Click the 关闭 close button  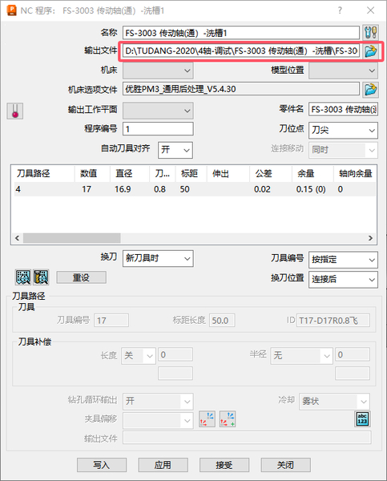coord(285,465)
